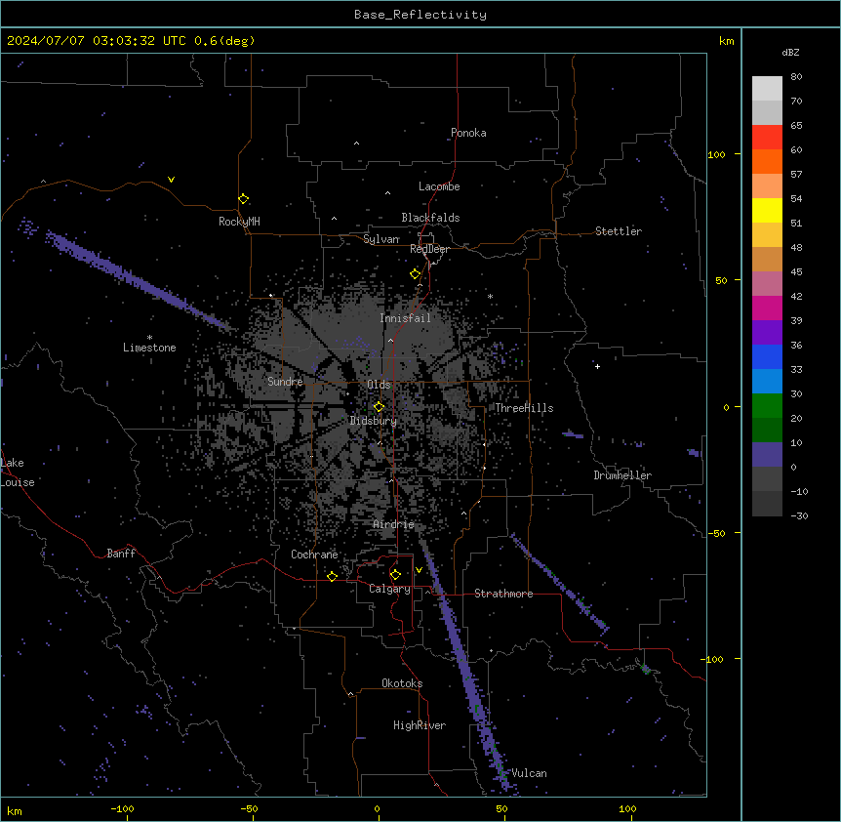The width and height of the screenshot is (841, 822).
Task: Click the yellow diamond marker above RockyMH
Action: click(x=243, y=199)
